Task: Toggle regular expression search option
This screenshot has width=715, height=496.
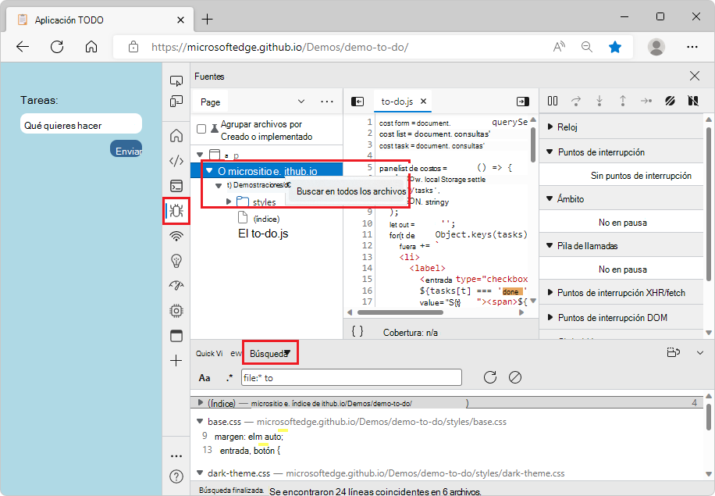Action: click(229, 378)
